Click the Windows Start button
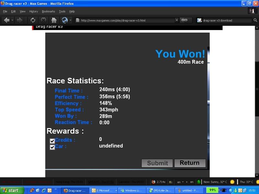259x194 pixels. [x=12, y=190]
